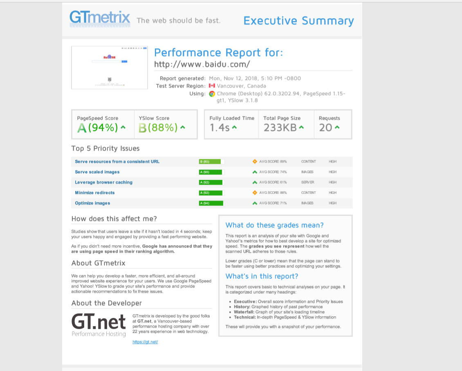Click the A (94) score bar

coord(211,203)
